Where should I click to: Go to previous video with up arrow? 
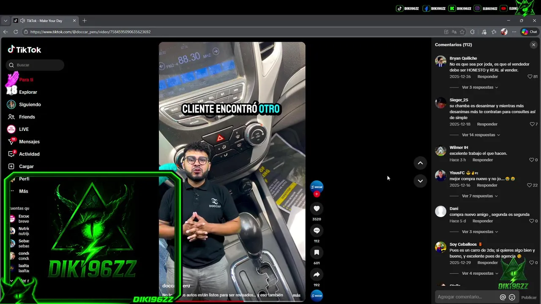coord(420,163)
